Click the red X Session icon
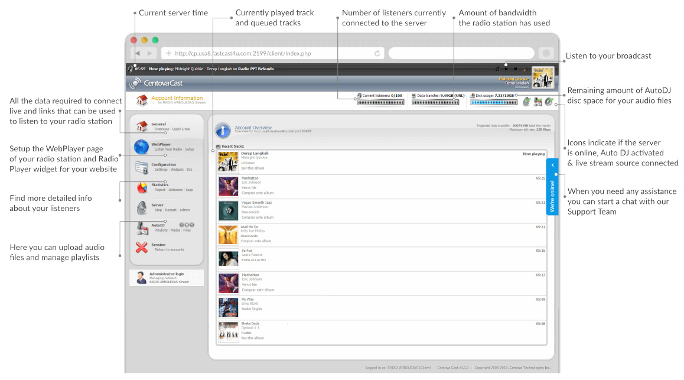Screen dimensions: 684x380 click(142, 247)
